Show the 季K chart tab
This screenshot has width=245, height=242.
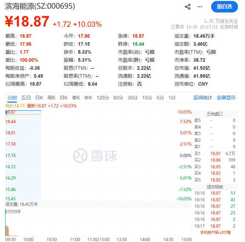coord(76,97)
